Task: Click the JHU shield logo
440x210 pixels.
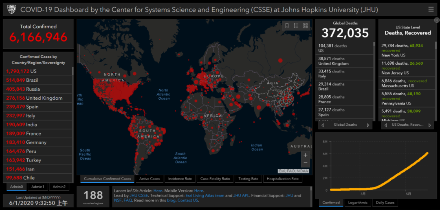Action: 11,9
